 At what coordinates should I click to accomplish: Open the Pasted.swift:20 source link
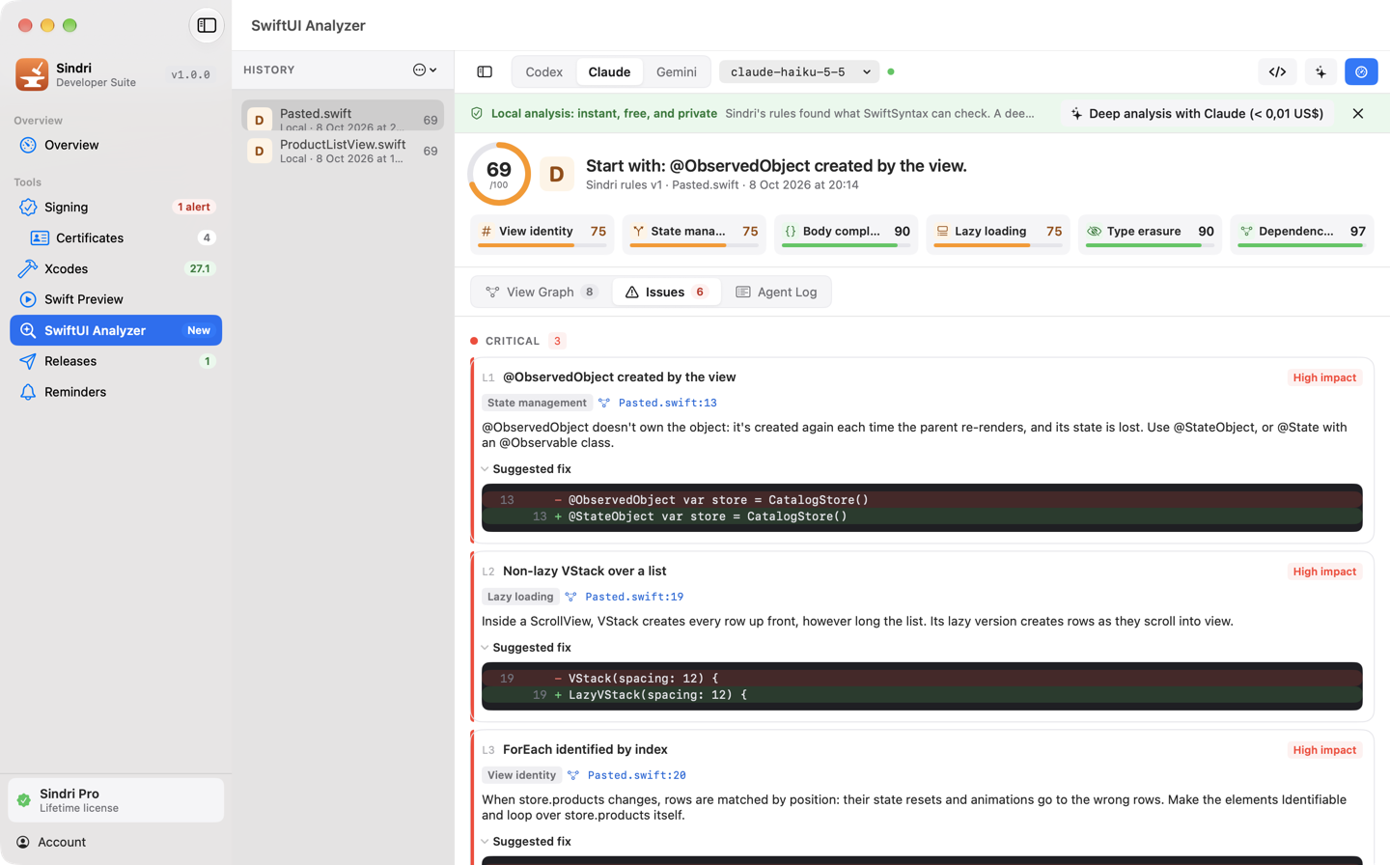[636, 775]
